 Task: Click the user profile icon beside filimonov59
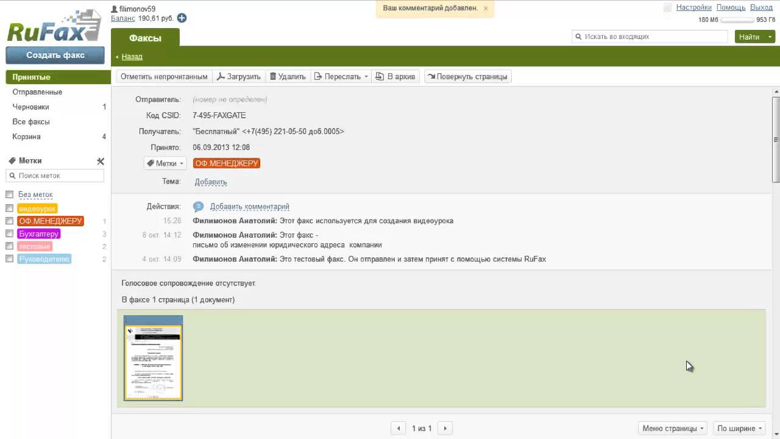tap(114, 9)
